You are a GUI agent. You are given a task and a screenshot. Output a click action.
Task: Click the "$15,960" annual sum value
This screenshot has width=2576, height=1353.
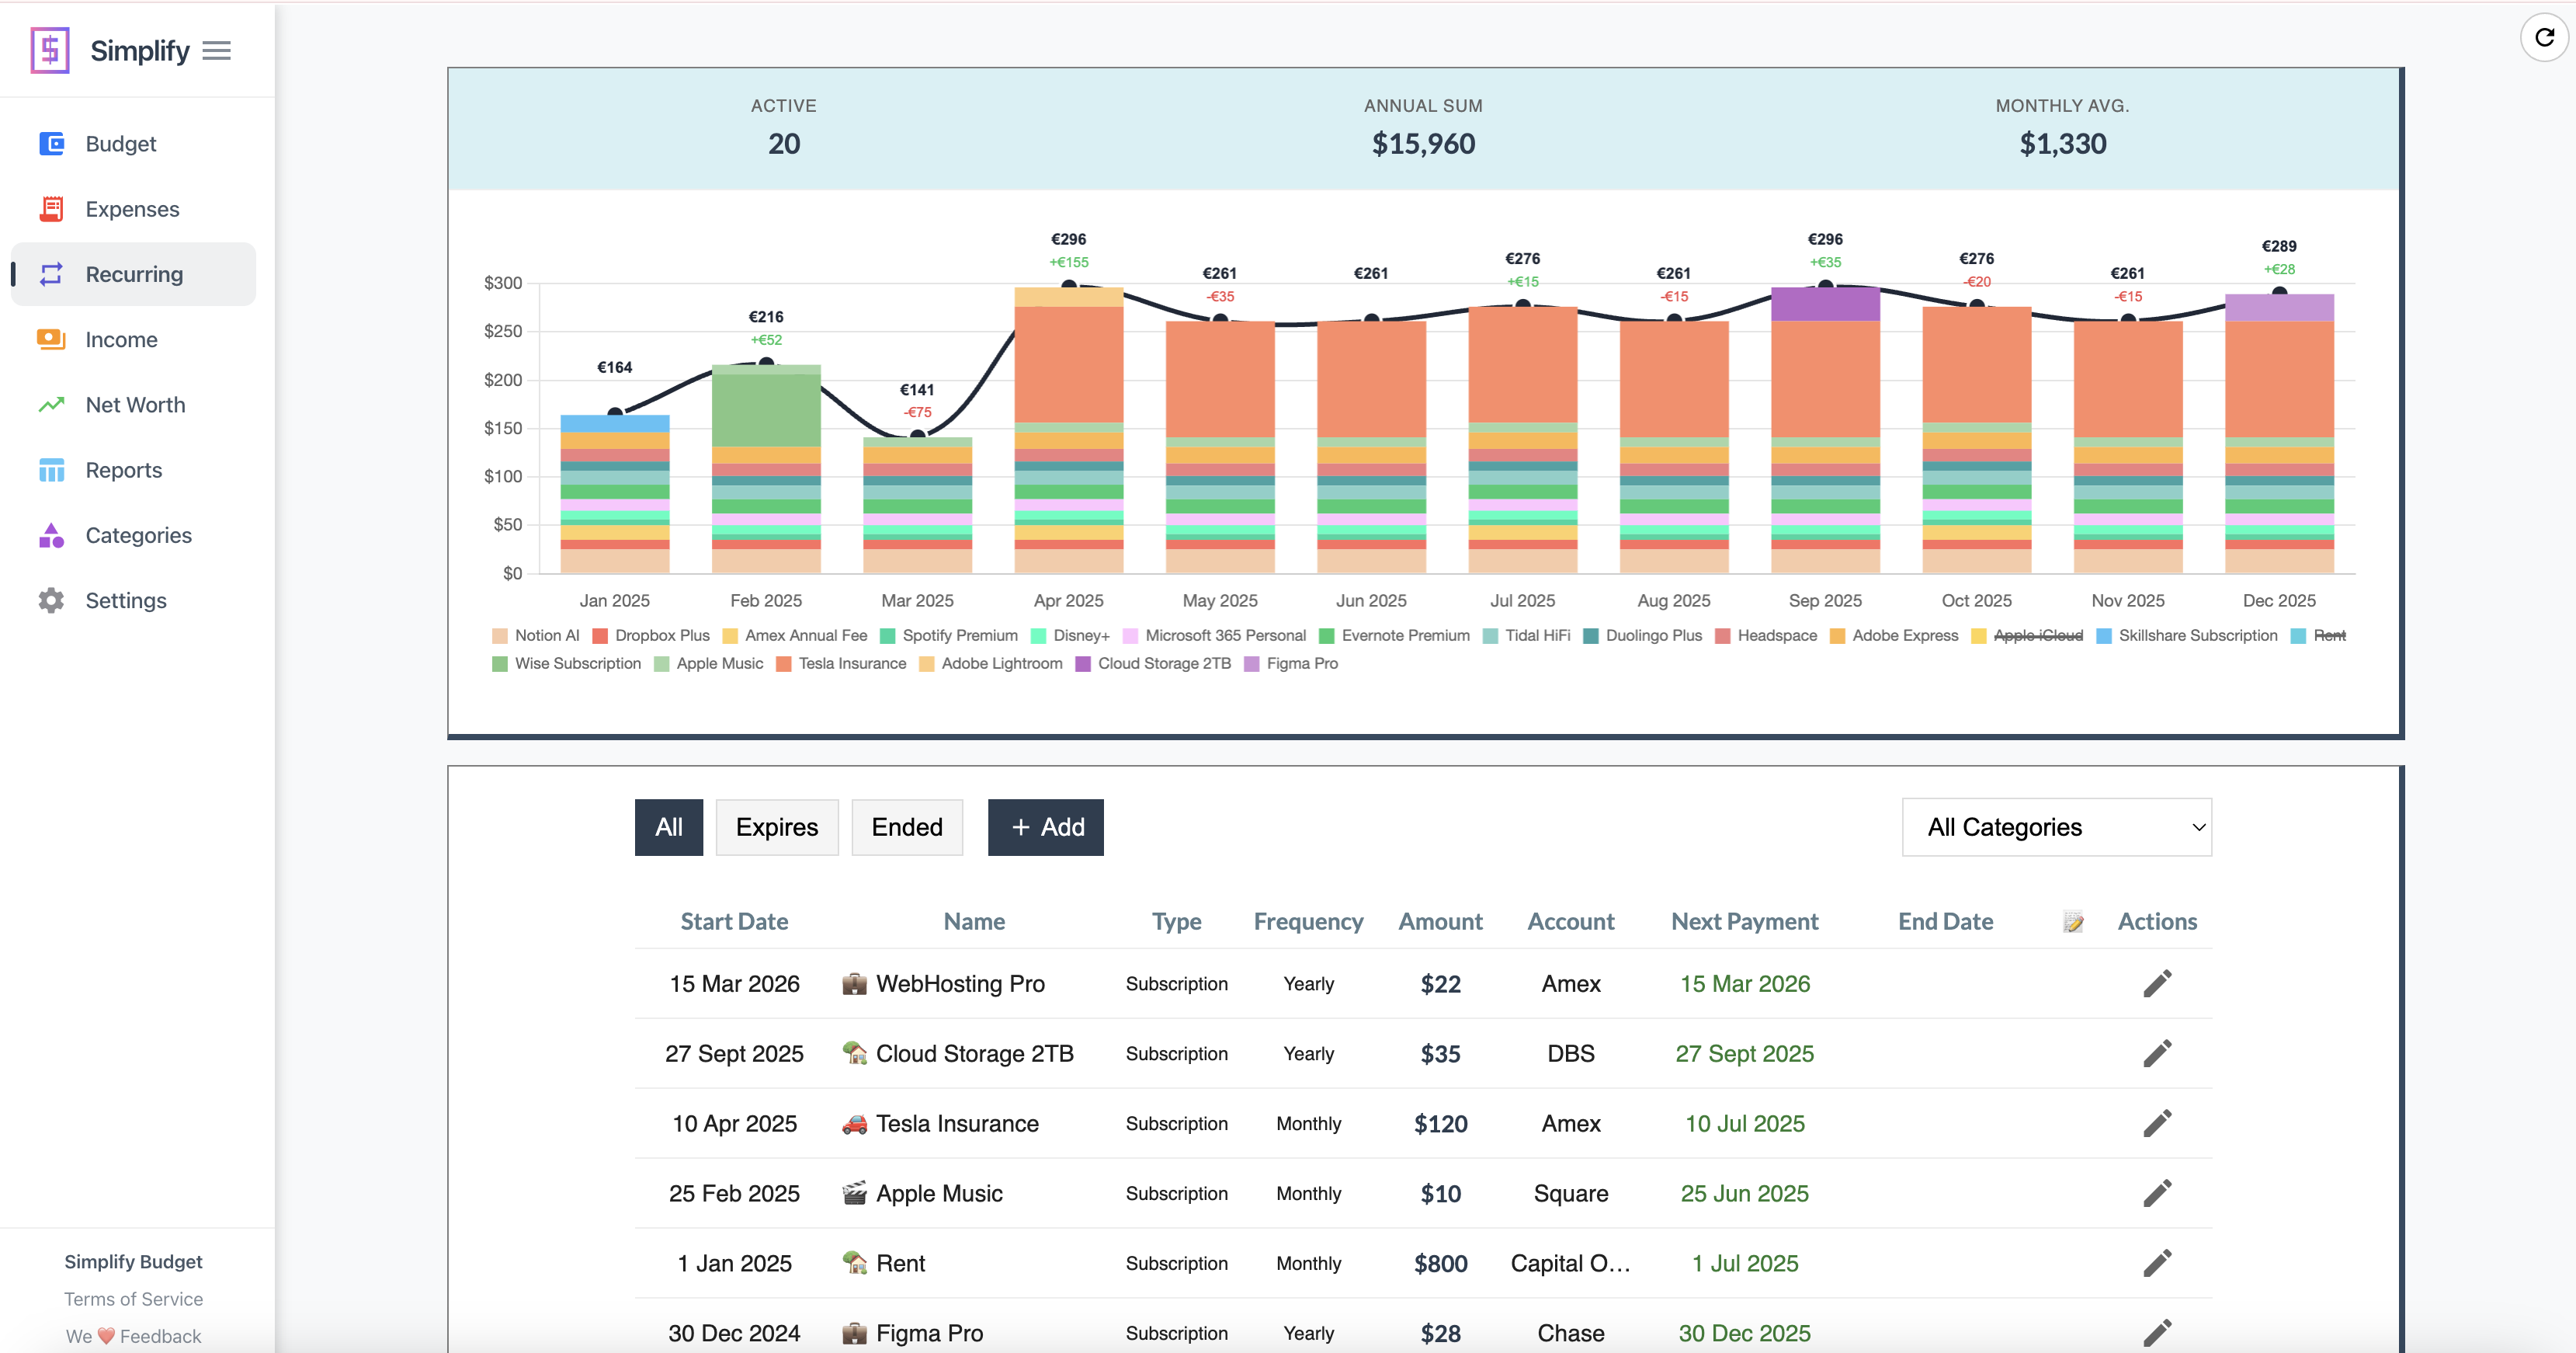(x=1423, y=144)
